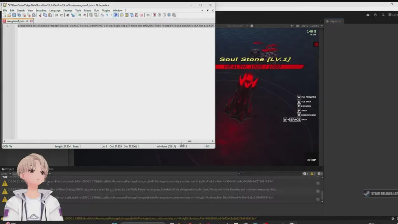Click the Steam Release overlay button
Screen dimensions: 398x224
pyautogui.click(x=381, y=194)
